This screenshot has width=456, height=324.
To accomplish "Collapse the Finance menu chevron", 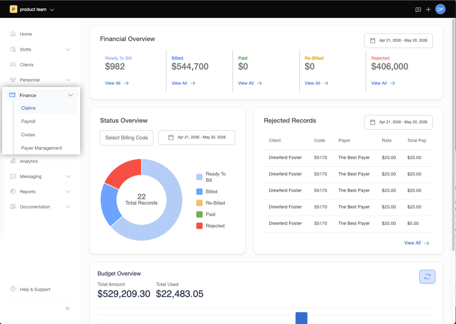I will click(71, 95).
